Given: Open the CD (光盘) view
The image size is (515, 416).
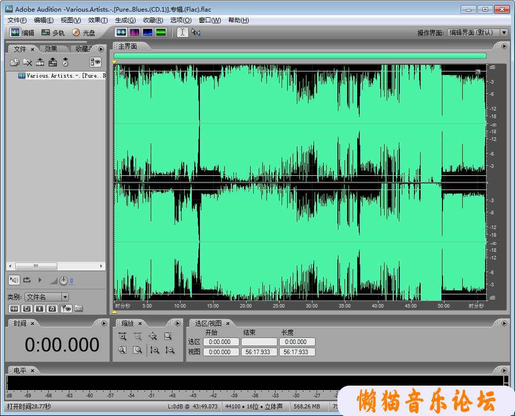Looking at the screenshot, I should [83, 32].
